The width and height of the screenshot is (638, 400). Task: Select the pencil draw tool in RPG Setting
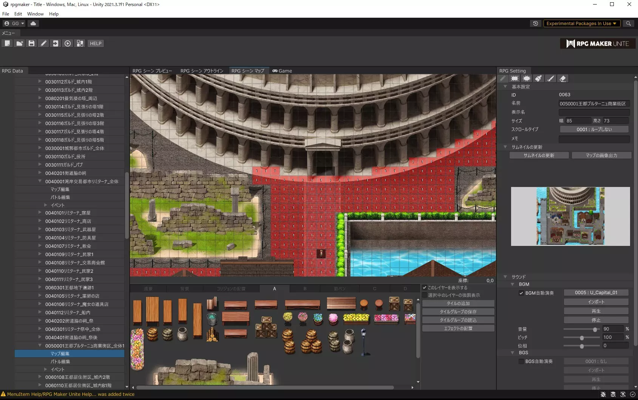coord(502,79)
